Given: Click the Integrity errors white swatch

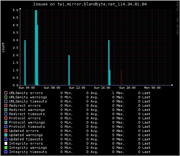Looking at the screenshot, I should click(x=6, y=143).
